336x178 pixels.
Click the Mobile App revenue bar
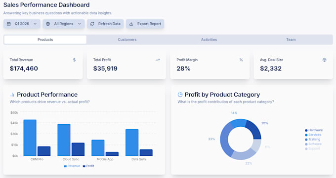pos(98,148)
